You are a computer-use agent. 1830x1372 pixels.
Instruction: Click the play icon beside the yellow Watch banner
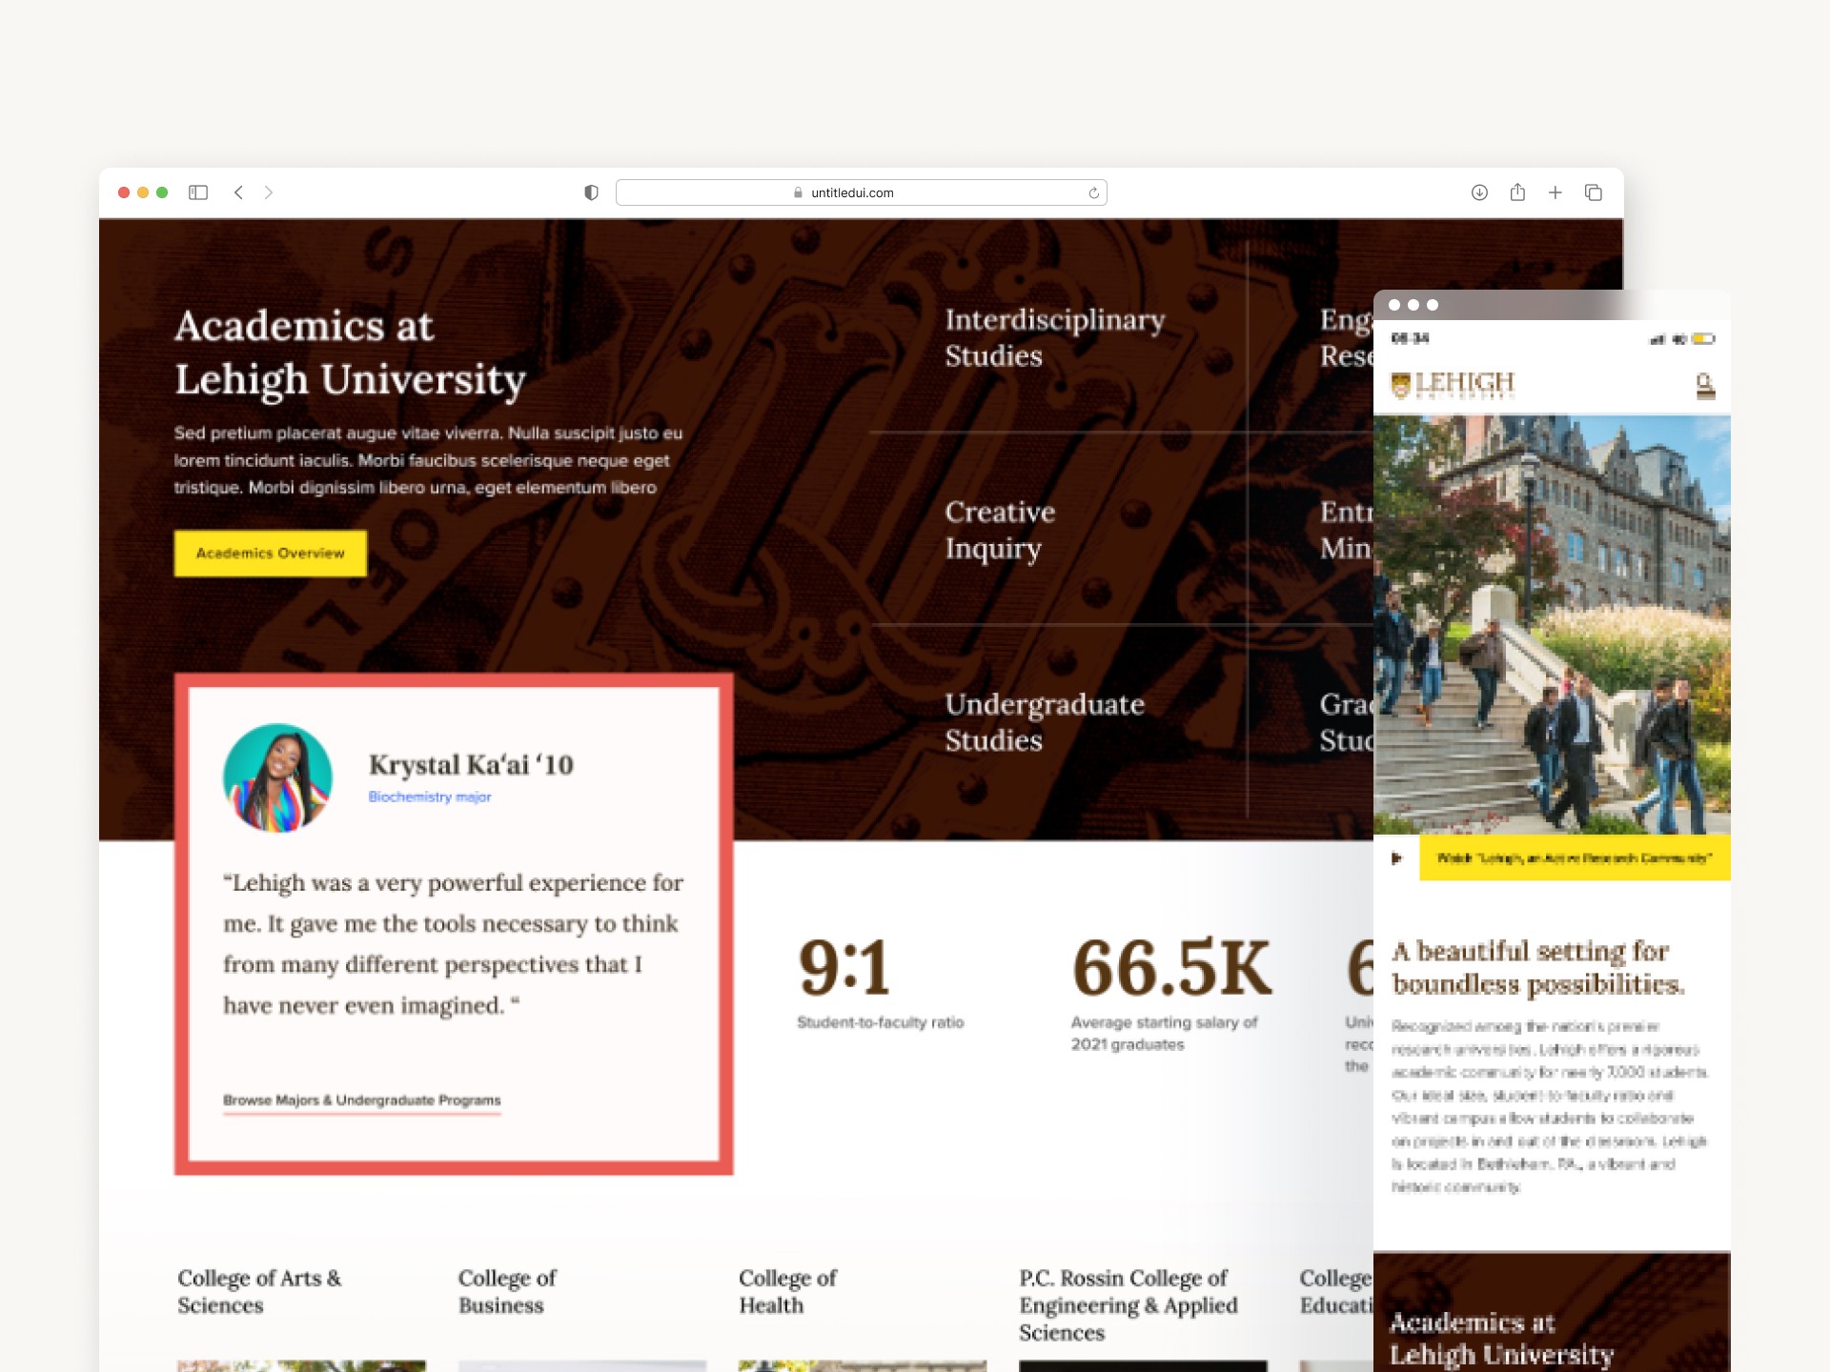(1396, 858)
